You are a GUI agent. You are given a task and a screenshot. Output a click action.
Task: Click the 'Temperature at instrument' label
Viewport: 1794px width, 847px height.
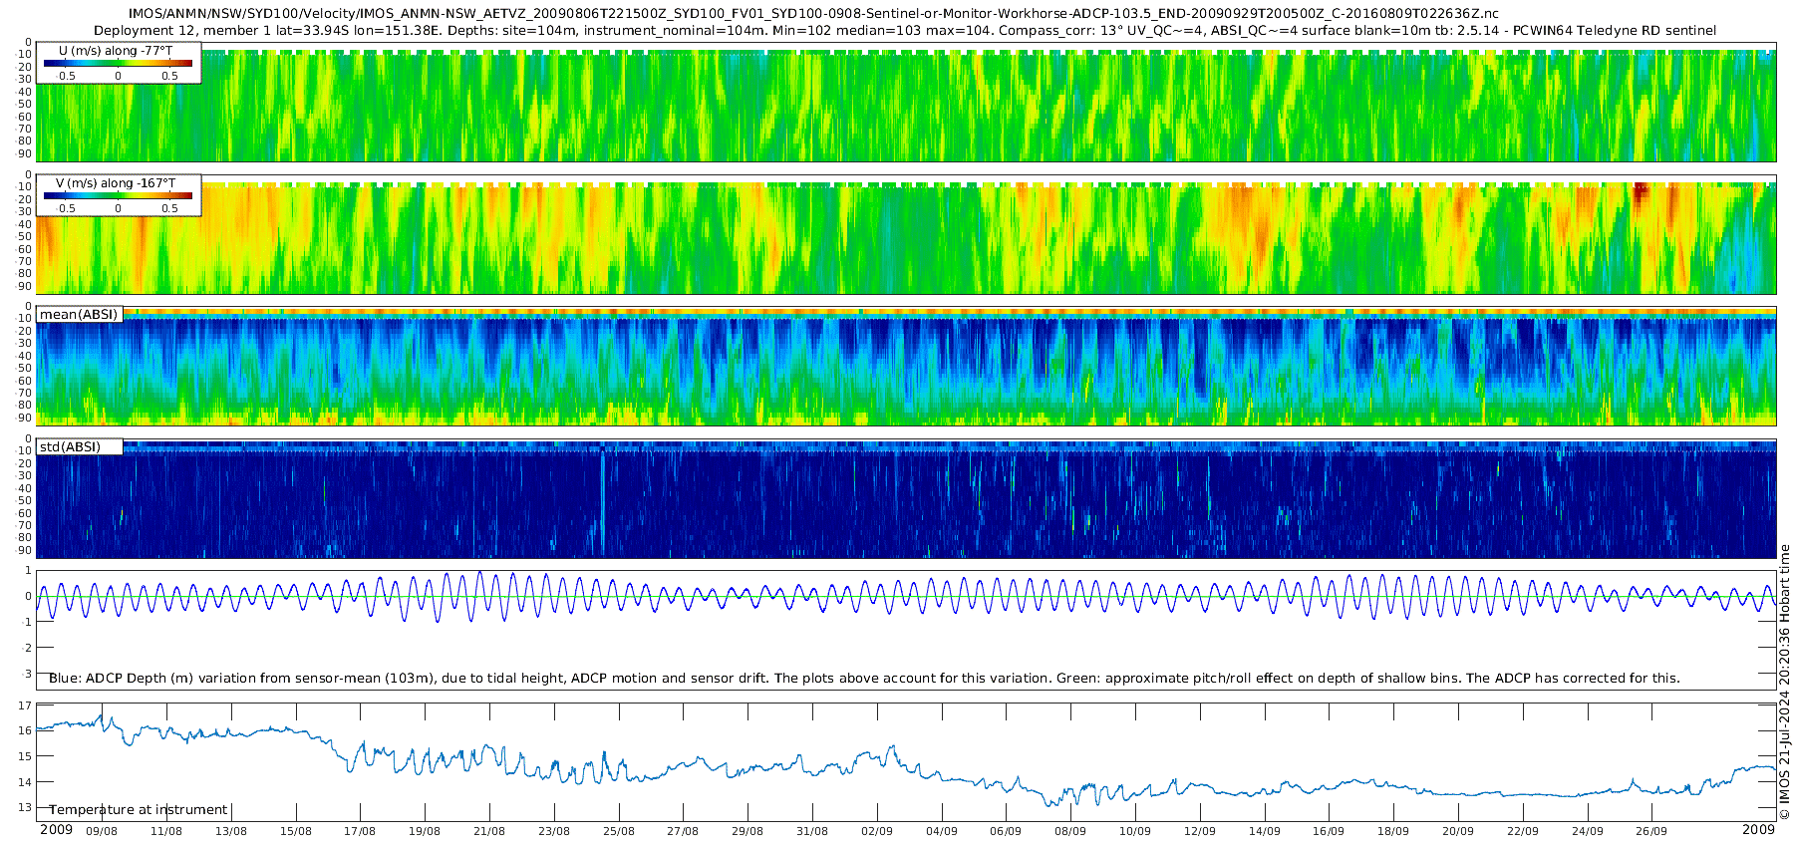pyautogui.click(x=139, y=809)
